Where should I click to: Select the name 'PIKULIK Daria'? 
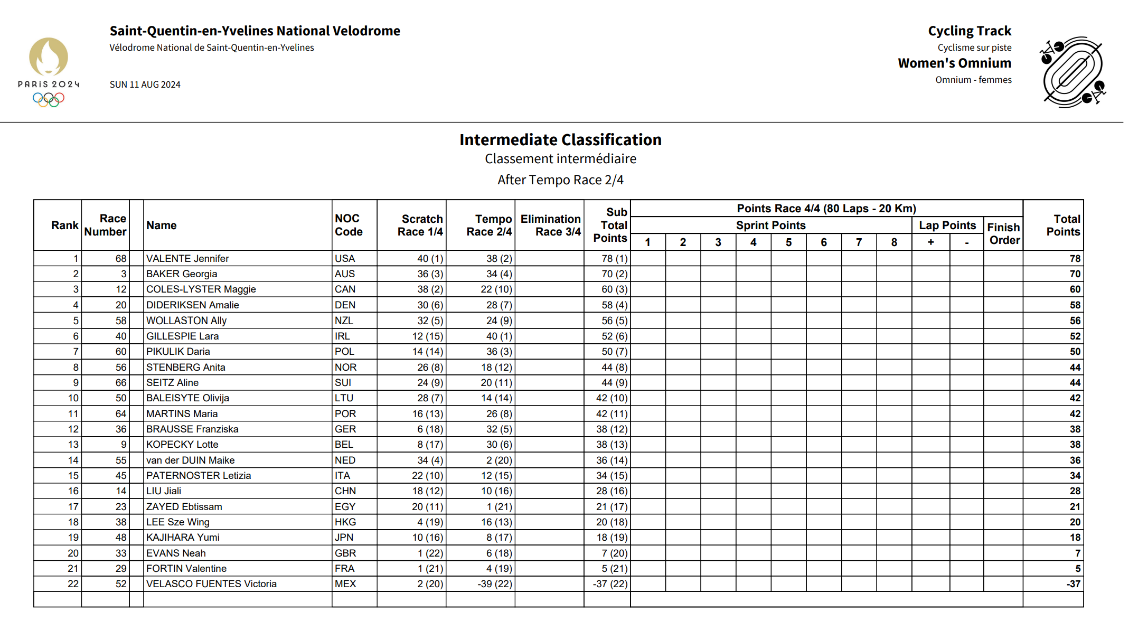(178, 352)
